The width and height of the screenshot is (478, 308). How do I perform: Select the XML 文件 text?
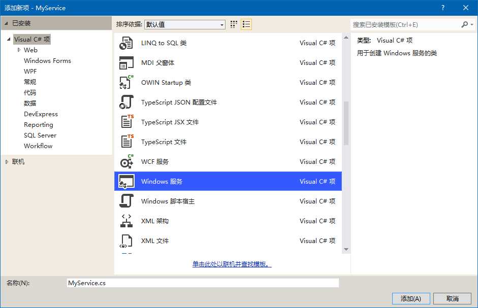point(155,241)
